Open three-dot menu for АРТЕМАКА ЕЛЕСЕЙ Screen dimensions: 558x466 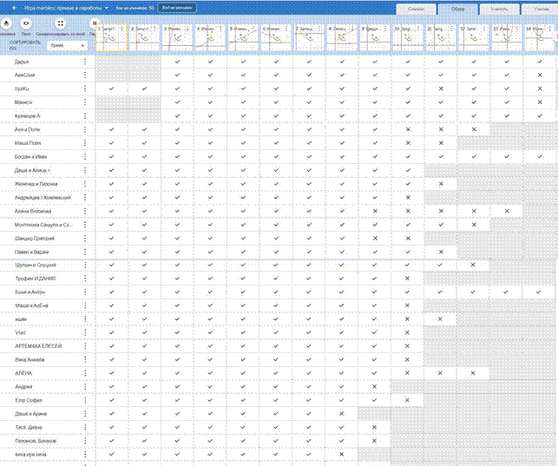pos(85,345)
